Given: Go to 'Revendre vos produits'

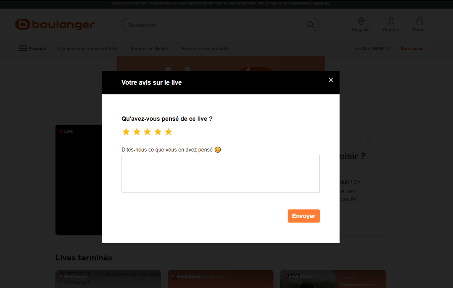Looking at the screenshot, I should pos(205,48).
